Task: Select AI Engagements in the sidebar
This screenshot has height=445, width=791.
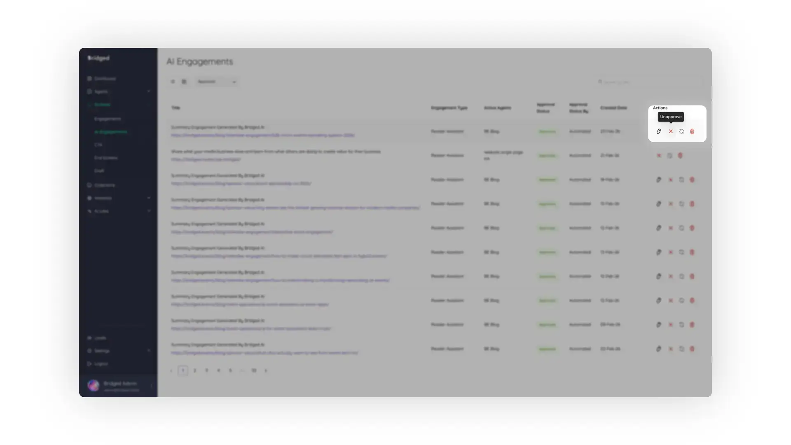Action: coord(111,132)
